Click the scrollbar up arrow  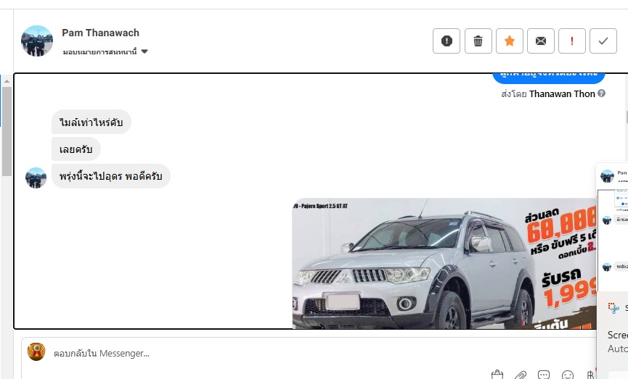[x=7, y=81]
